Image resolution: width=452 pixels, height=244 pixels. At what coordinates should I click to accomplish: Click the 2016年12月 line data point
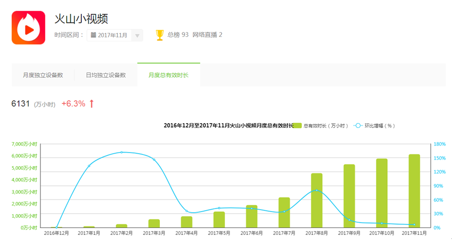point(57,227)
